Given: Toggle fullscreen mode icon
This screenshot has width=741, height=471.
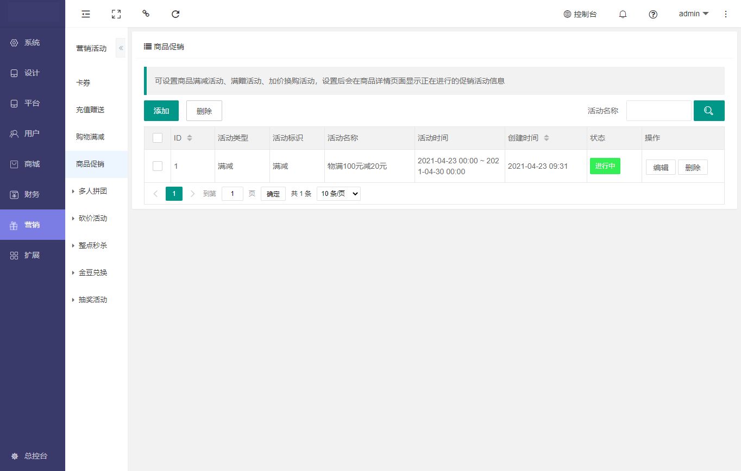Looking at the screenshot, I should coord(116,14).
